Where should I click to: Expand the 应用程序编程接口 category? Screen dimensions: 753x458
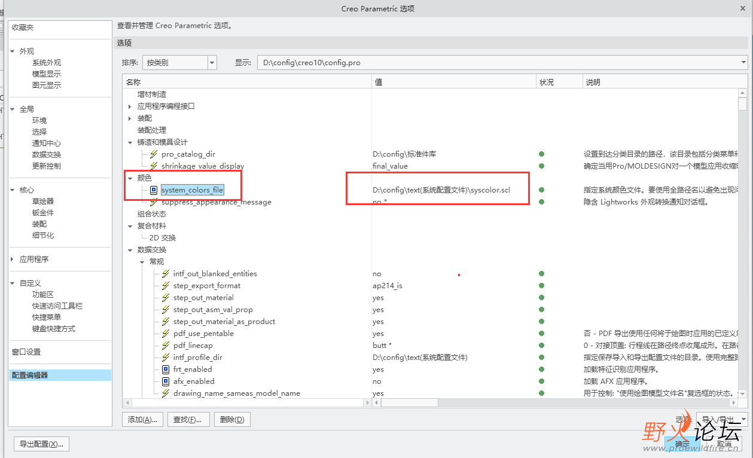coord(130,106)
